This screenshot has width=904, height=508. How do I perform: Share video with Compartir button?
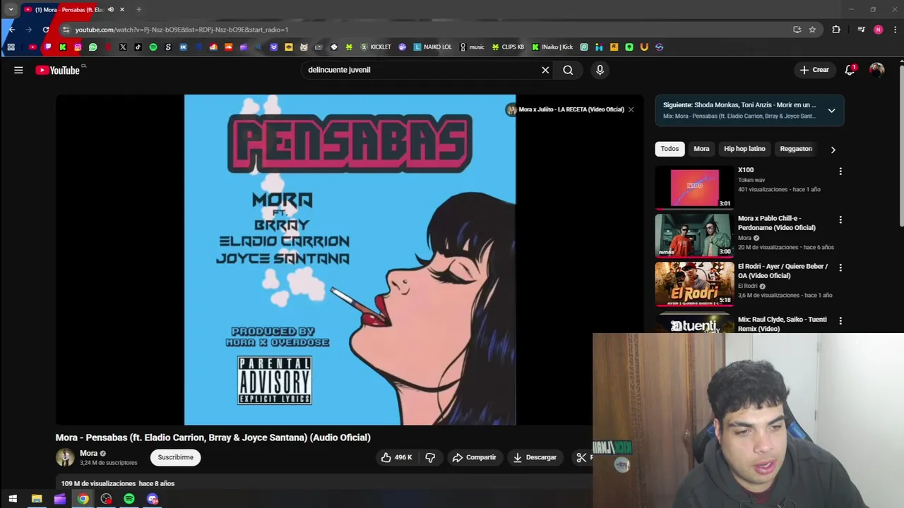[475, 457]
